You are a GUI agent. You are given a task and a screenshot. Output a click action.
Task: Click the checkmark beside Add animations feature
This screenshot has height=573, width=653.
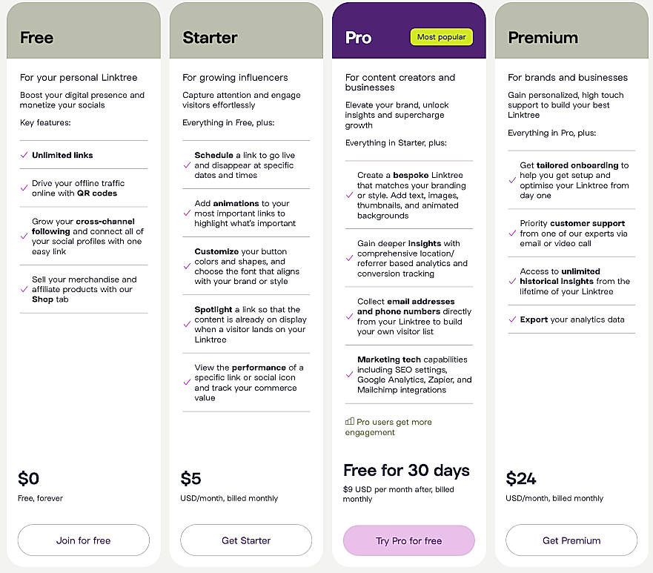(188, 213)
